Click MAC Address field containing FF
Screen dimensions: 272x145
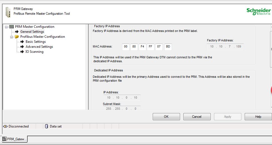150,47
